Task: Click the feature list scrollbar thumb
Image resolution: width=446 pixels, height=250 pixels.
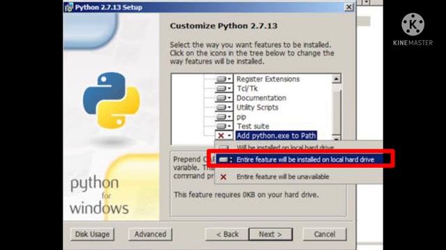Action: tap(337, 112)
